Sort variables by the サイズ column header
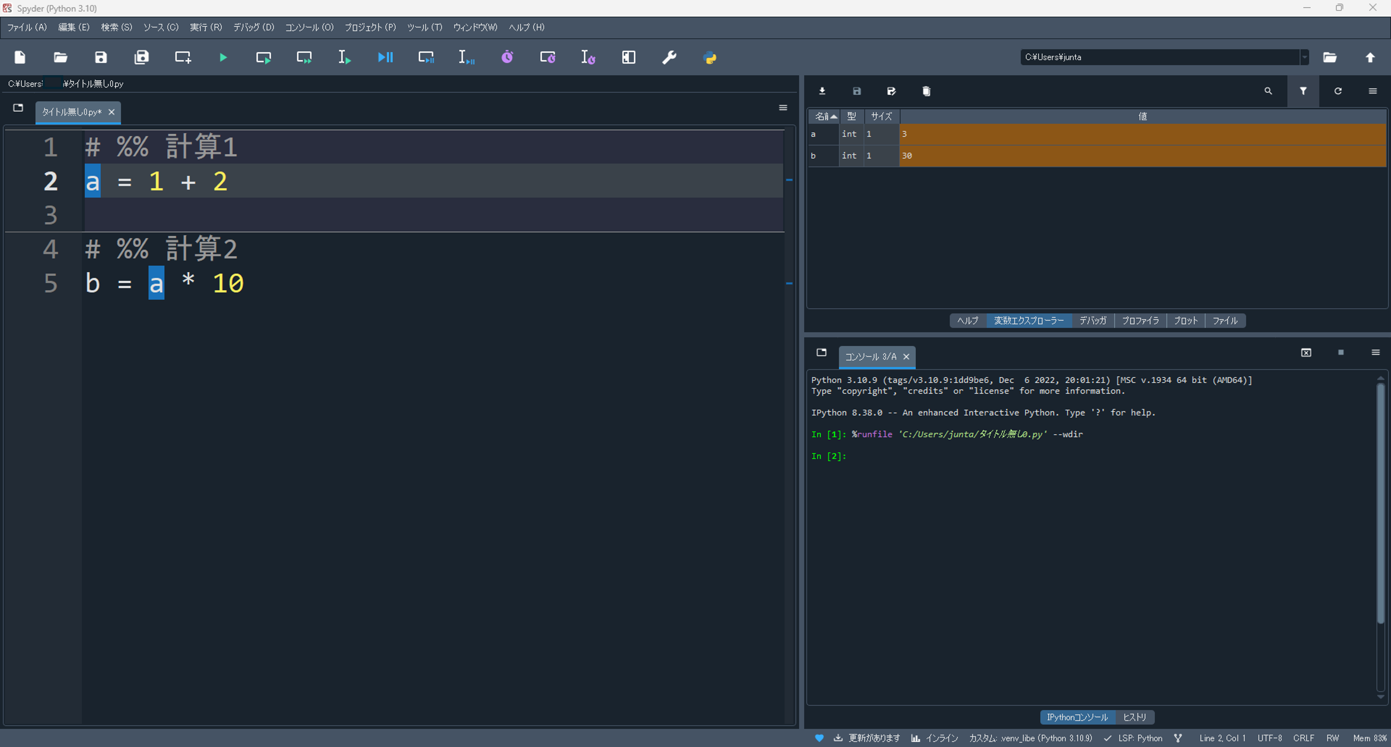 882,117
